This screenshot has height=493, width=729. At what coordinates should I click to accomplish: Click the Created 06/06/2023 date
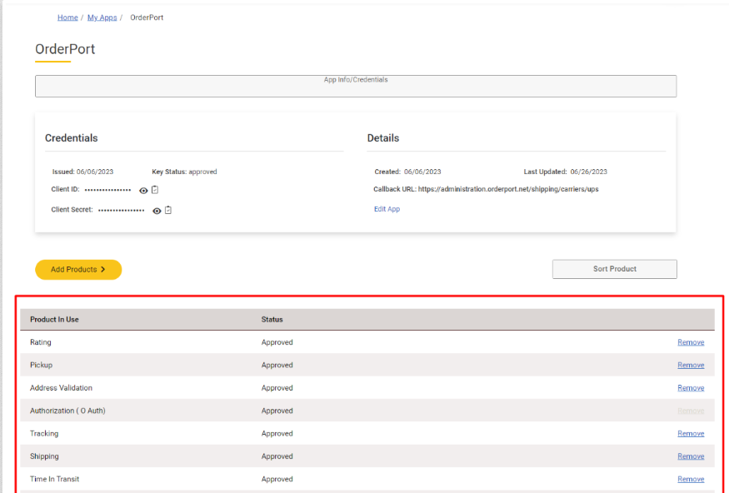[422, 172]
